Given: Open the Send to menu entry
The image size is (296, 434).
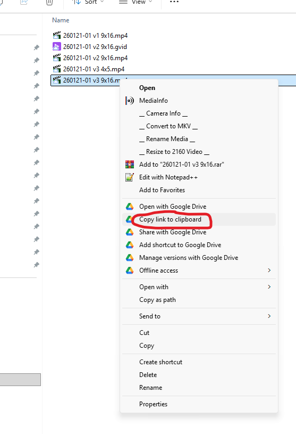Looking at the screenshot, I should point(199,316).
